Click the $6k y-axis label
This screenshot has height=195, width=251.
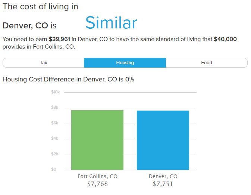[54, 123]
